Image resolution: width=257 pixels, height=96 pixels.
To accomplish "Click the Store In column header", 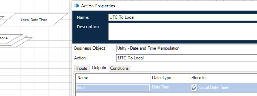I will coord(224,78).
